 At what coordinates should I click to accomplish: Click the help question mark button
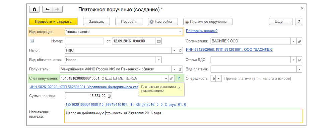(x=299, y=22)
